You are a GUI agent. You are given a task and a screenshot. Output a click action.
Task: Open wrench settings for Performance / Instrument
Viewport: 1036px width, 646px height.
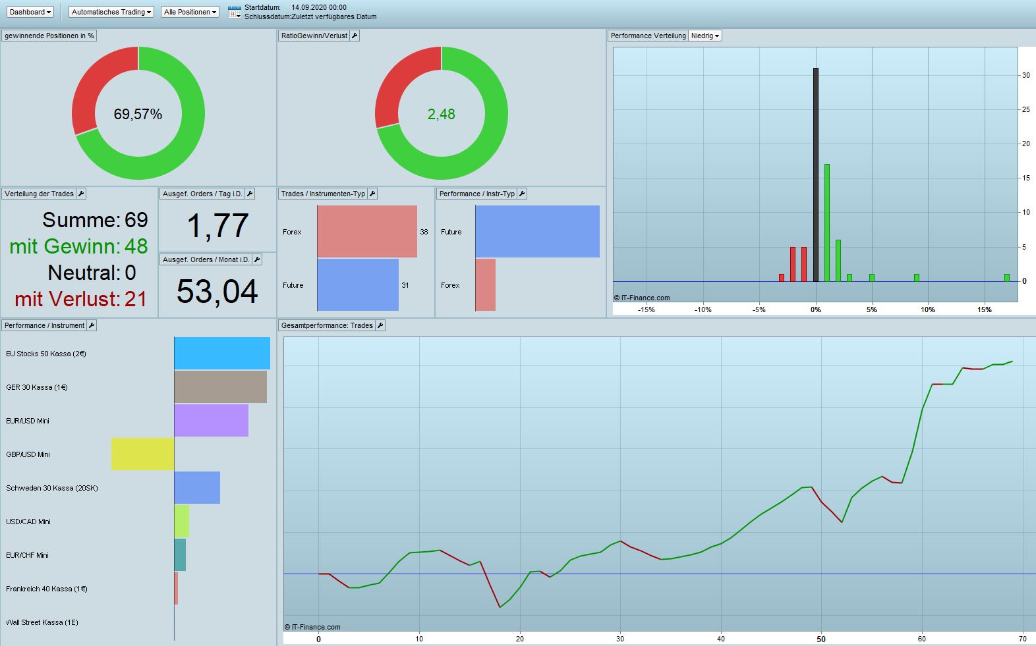coord(92,325)
